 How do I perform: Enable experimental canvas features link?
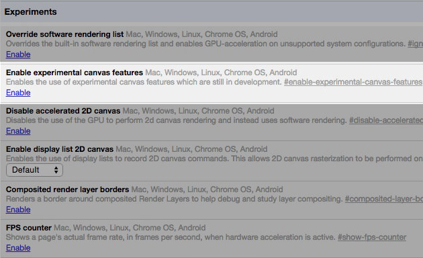click(18, 93)
